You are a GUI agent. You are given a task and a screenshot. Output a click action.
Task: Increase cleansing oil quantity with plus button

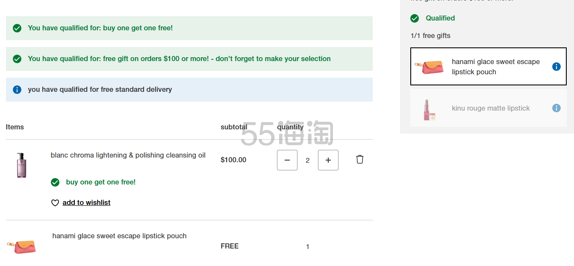tap(328, 160)
